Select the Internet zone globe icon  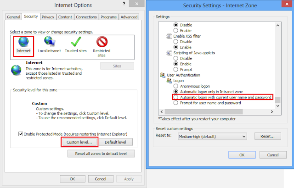click(23, 42)
